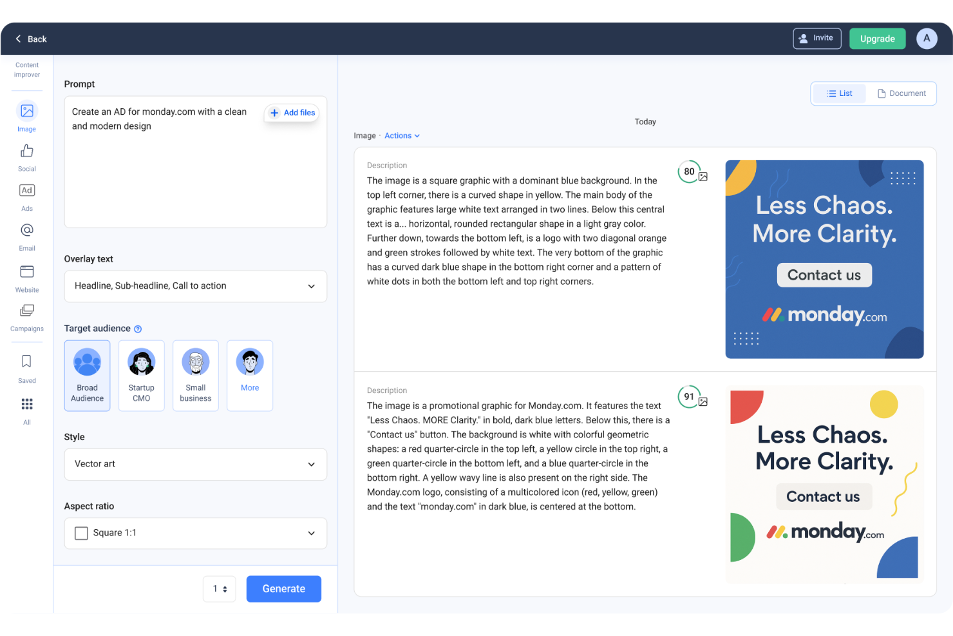Image resolution: width=953 pixels, height=636 pixels.
Task: Select the Small business audience
Action: (x=196, y=376)
